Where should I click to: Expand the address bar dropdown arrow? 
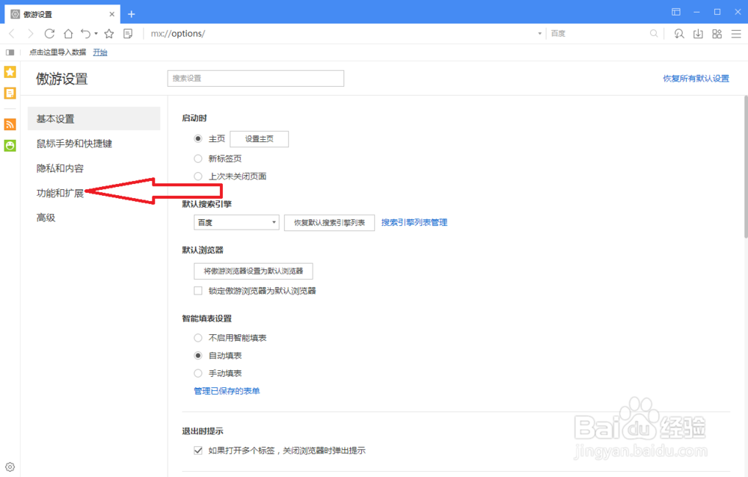(x=539, y=34)
